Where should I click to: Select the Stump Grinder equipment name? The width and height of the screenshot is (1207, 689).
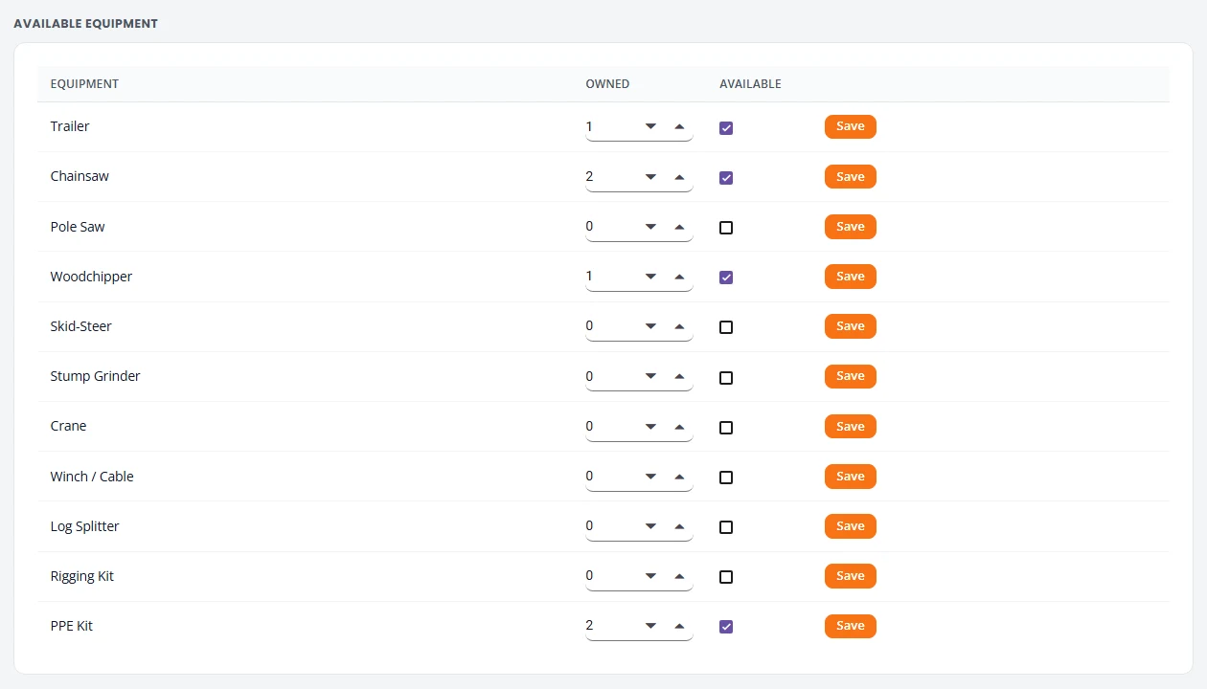(95, 376)
